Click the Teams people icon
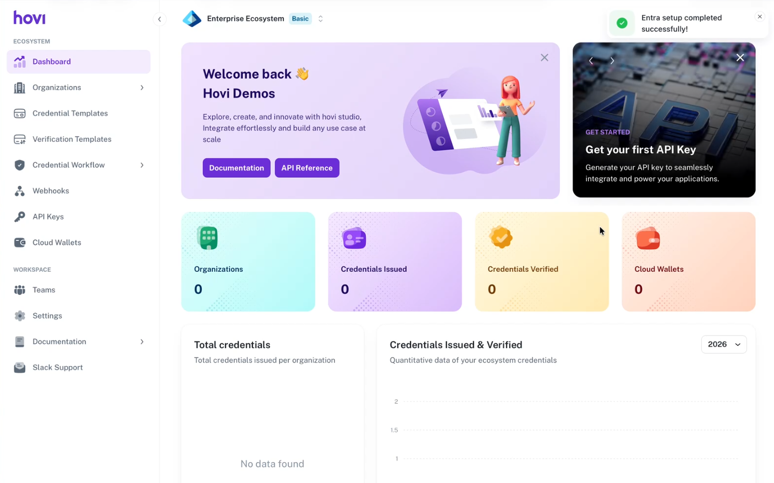 [20, 290]
